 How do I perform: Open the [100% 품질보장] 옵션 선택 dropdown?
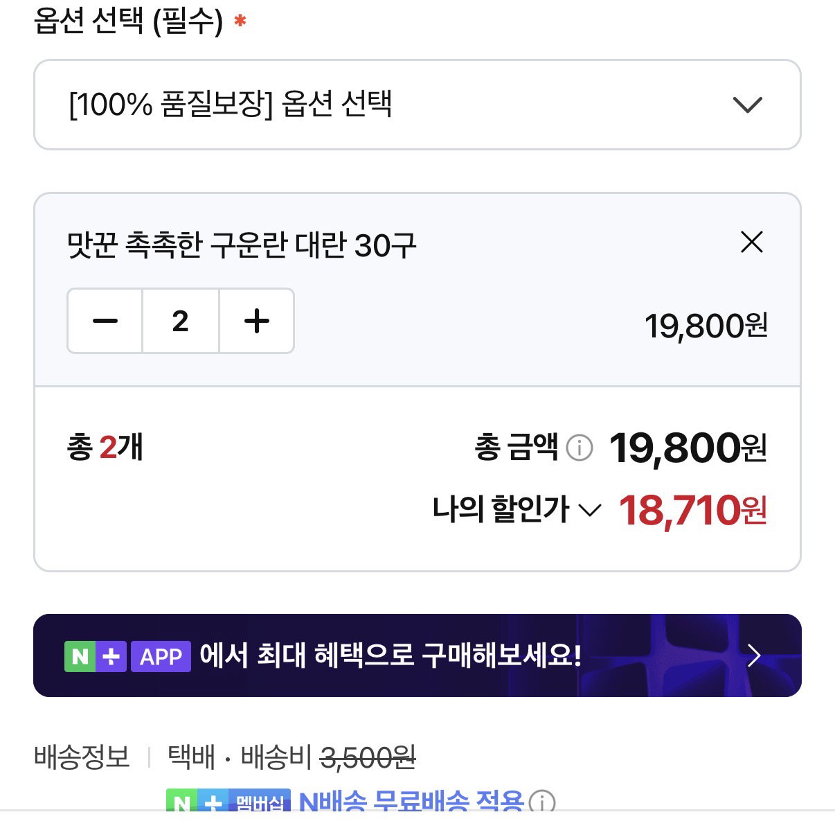point(417,105)
